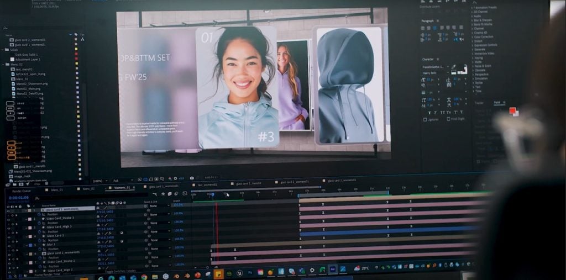
Task: Apply Faux Bold in Character panel
Action: point(430,113)
